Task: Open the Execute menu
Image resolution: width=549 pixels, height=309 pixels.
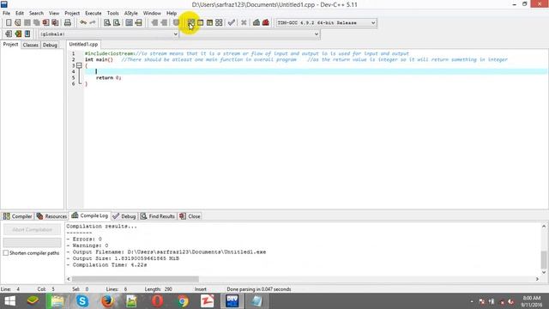Action: [94, 14]
